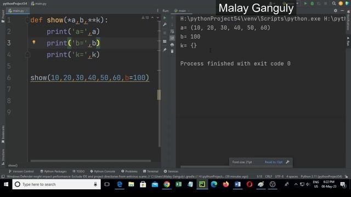Screen dimensions: 351x197
Task: Select the main tab in Run panel
Action: [182, 11]
